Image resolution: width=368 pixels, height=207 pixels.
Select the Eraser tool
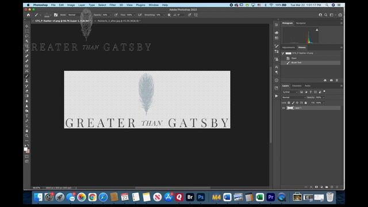pos(27,91)
